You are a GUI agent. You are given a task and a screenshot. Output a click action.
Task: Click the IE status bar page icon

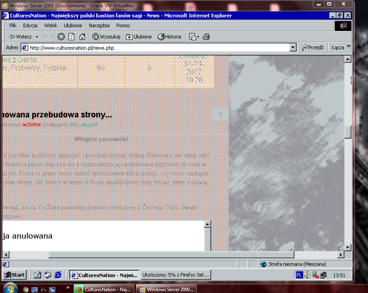click(x=6, y=264)
